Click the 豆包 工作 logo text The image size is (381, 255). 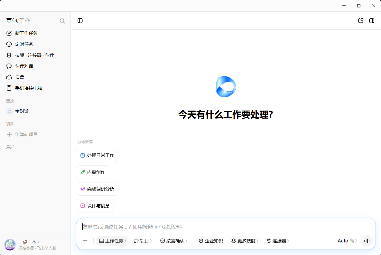point(18,21)
